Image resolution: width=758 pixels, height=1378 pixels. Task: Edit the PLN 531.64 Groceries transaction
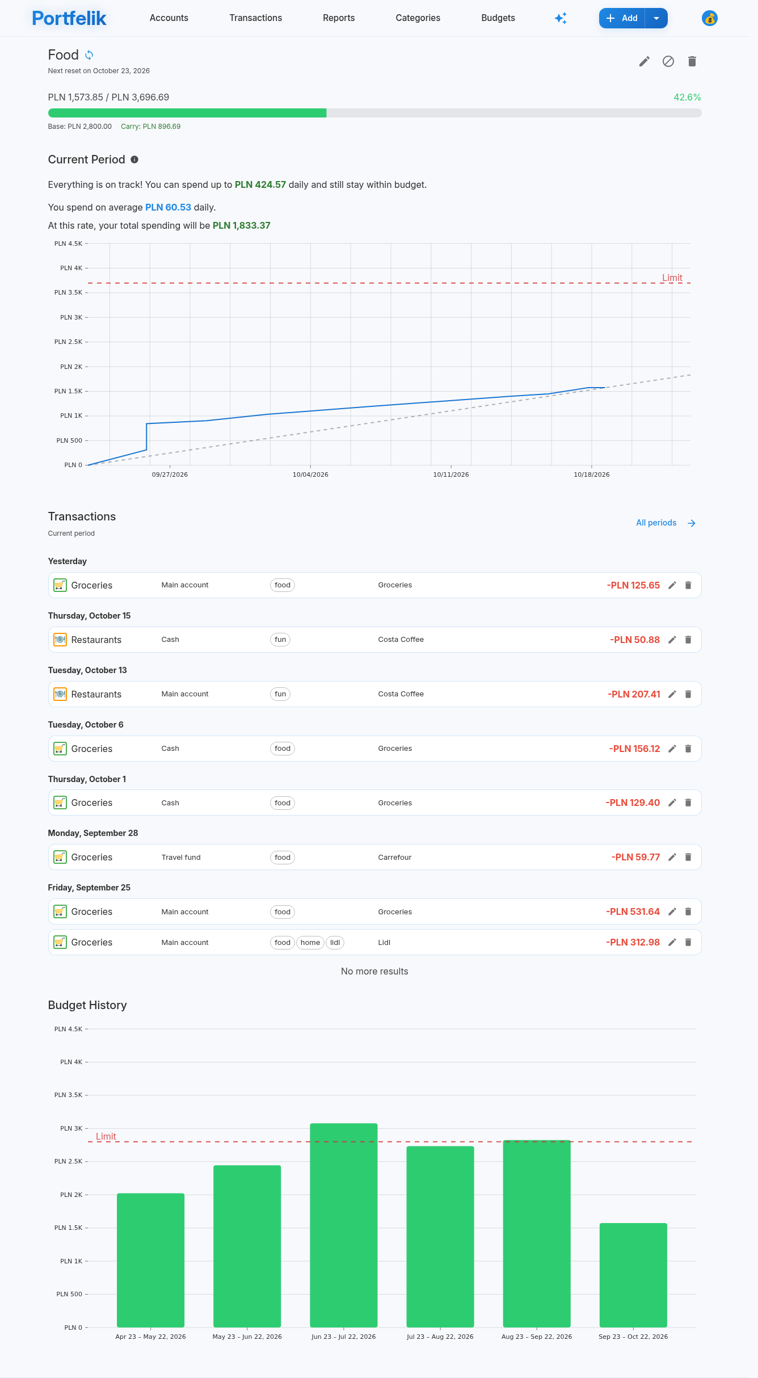coord(672,911)
